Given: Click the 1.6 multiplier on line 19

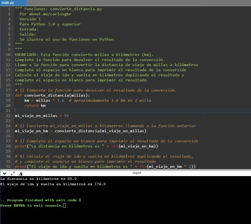Looking at the screenshot, I should pos(61,100).
